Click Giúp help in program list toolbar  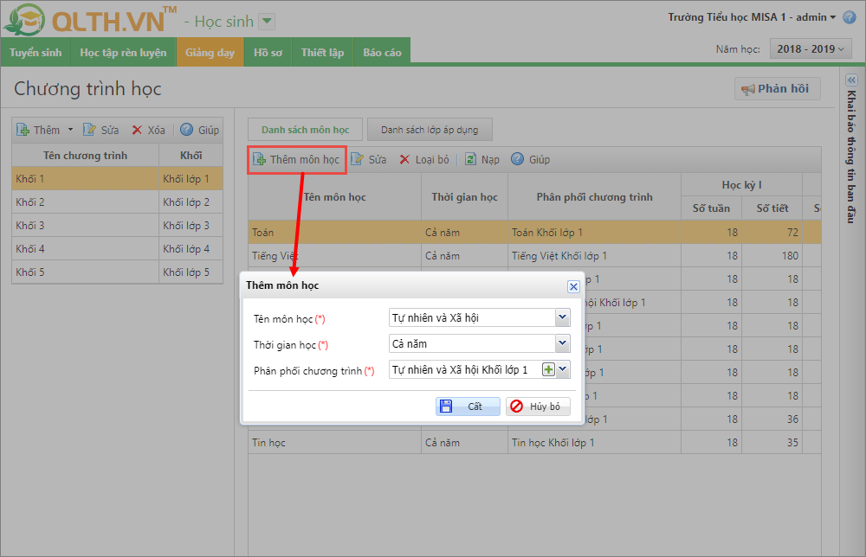tap(200, 130)
